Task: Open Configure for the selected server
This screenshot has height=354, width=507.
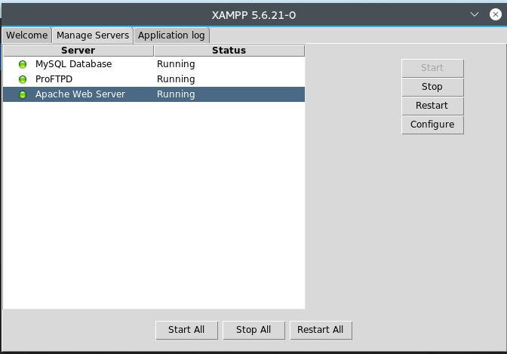Action: coord(432,125)
